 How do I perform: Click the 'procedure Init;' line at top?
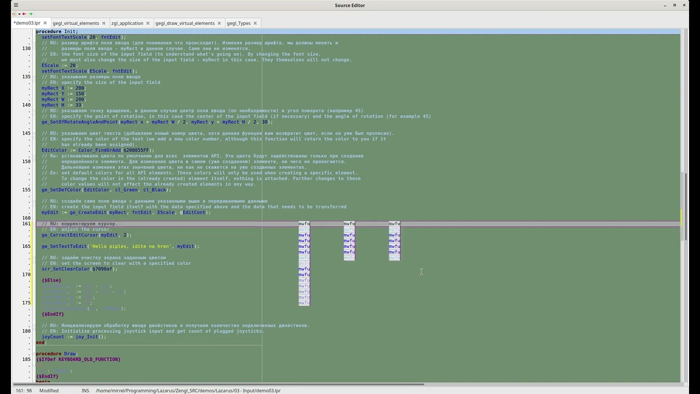57,32
